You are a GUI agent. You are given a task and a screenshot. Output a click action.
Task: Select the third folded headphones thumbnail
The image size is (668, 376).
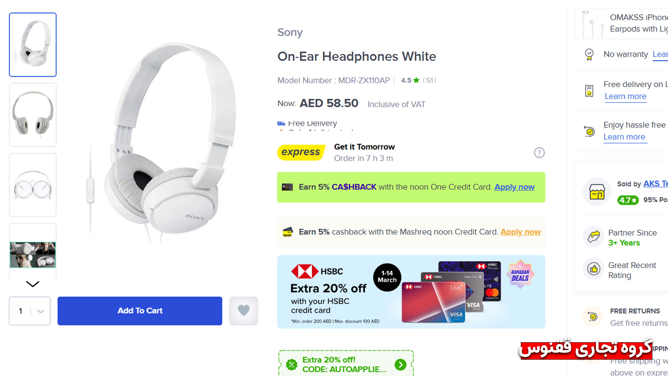click(x=33, y=185)
